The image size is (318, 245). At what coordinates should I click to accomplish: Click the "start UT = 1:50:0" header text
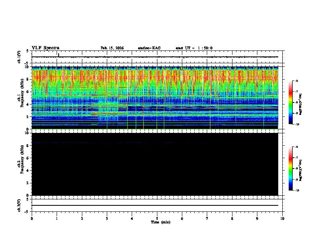click(194, 48)
